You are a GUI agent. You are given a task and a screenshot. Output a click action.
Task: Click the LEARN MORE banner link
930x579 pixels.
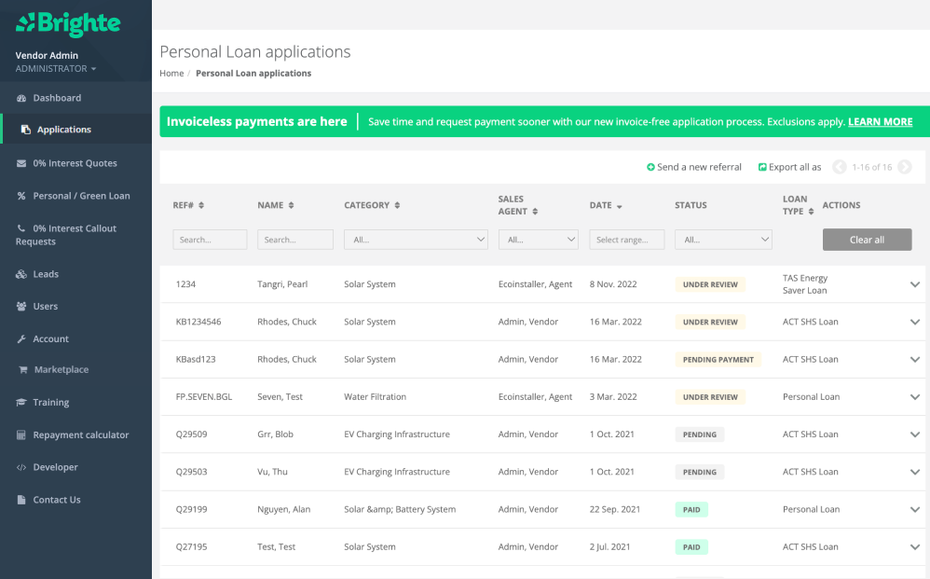880,122
